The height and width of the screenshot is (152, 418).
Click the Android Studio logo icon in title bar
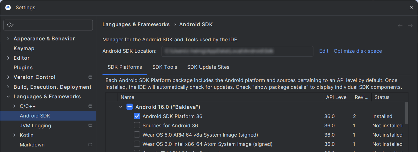tap(8, 7)
